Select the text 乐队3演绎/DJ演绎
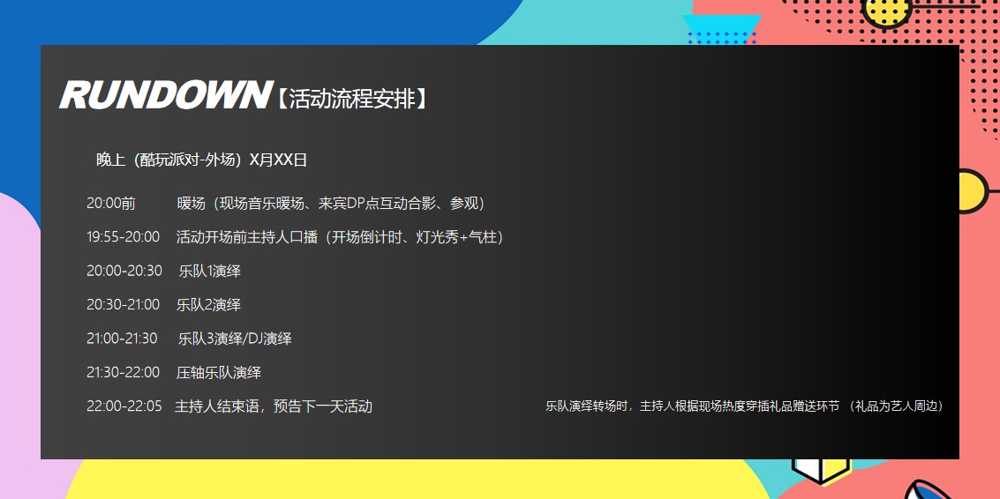The image size is (1000, 499). tap(235, 339)
